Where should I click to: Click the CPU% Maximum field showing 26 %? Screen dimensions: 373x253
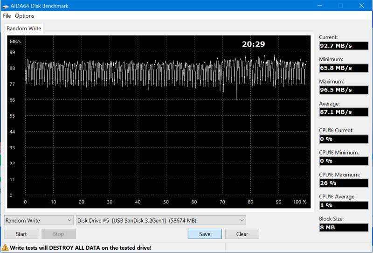pyautogui.click(x=343, y=183)
